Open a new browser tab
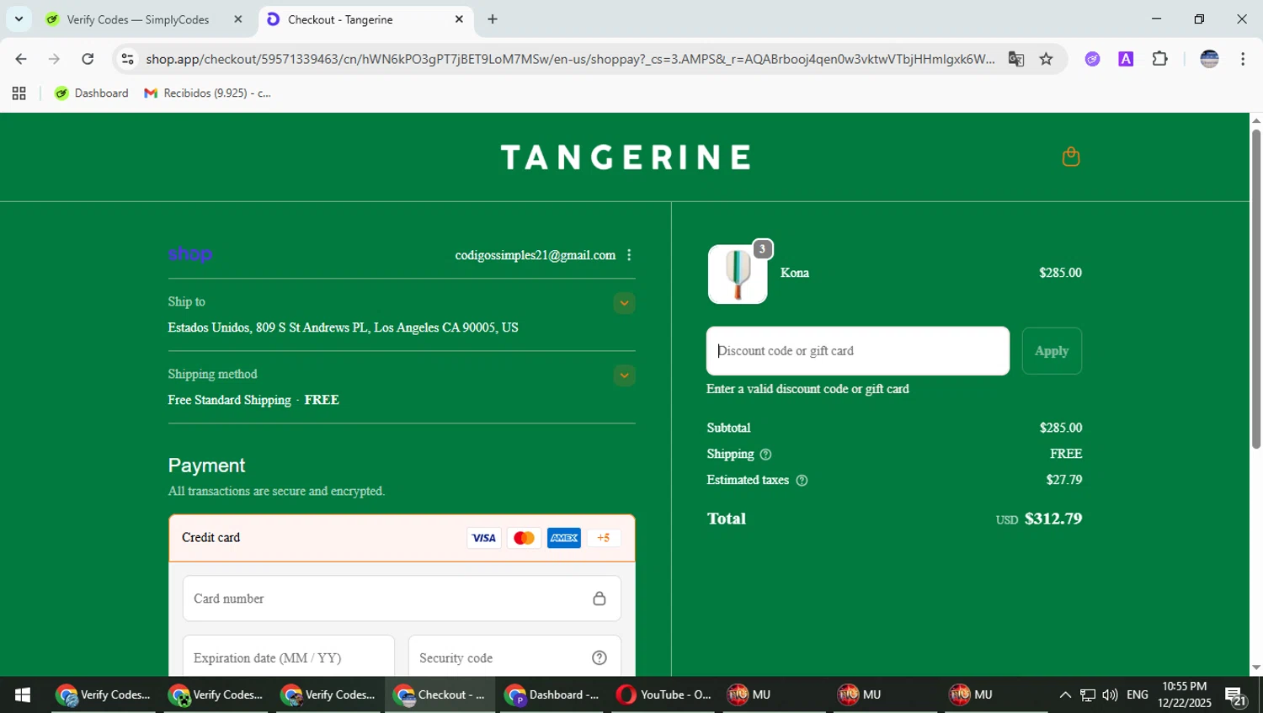This screenshot has width=1263, height=713. (493, 19)
